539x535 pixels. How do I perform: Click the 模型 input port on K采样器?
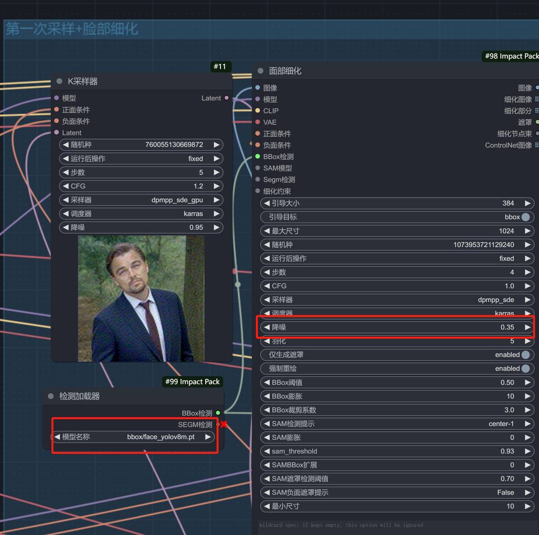pyautogui.click(x=56, y=98)
